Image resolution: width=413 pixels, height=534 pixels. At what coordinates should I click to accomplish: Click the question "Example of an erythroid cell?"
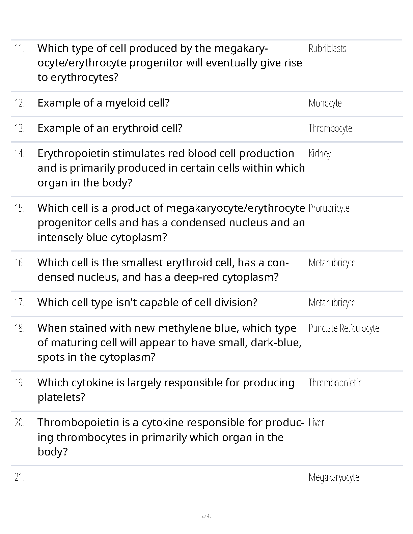tap(110, 128)
